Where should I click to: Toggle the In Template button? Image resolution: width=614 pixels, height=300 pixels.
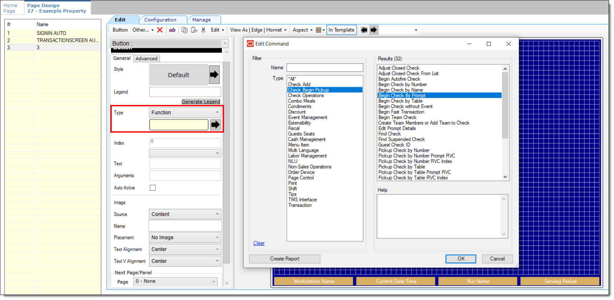click(x=341, y=30)
